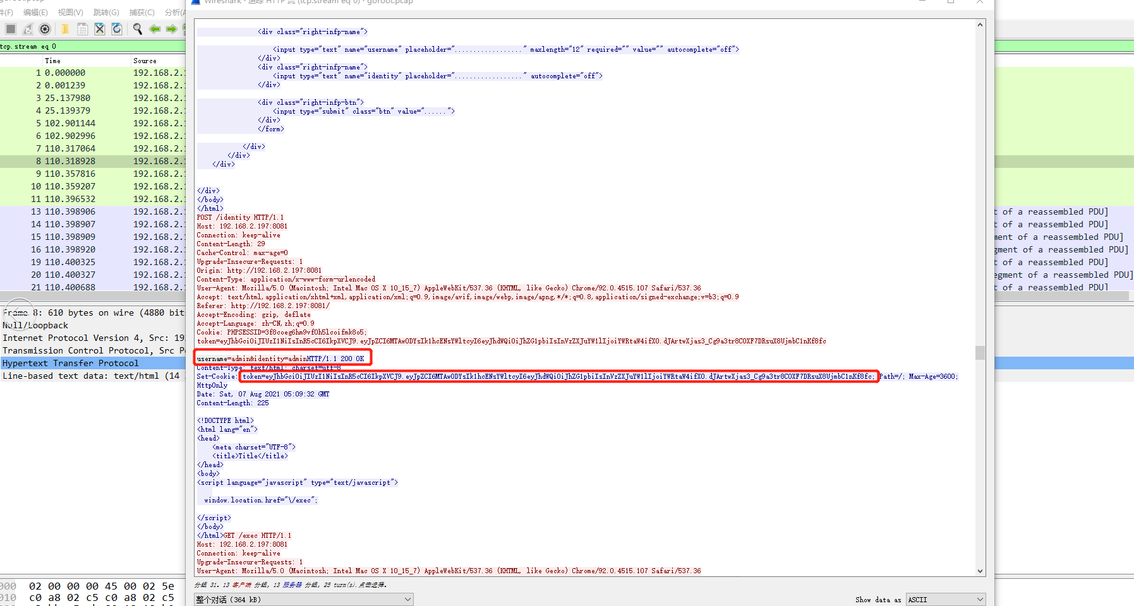Click the Origin header line
This screenshot has width=1134, height=606.
[x=259, y=270]
